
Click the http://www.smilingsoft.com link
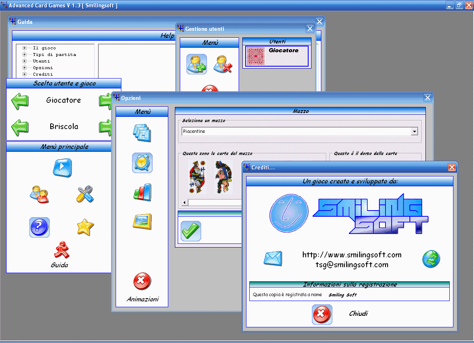pos(352,255)
